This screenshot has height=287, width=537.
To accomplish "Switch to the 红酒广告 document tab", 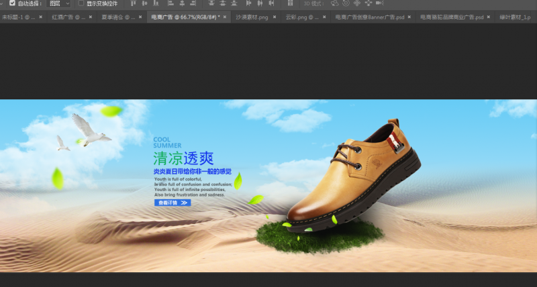I will (67, 17).
